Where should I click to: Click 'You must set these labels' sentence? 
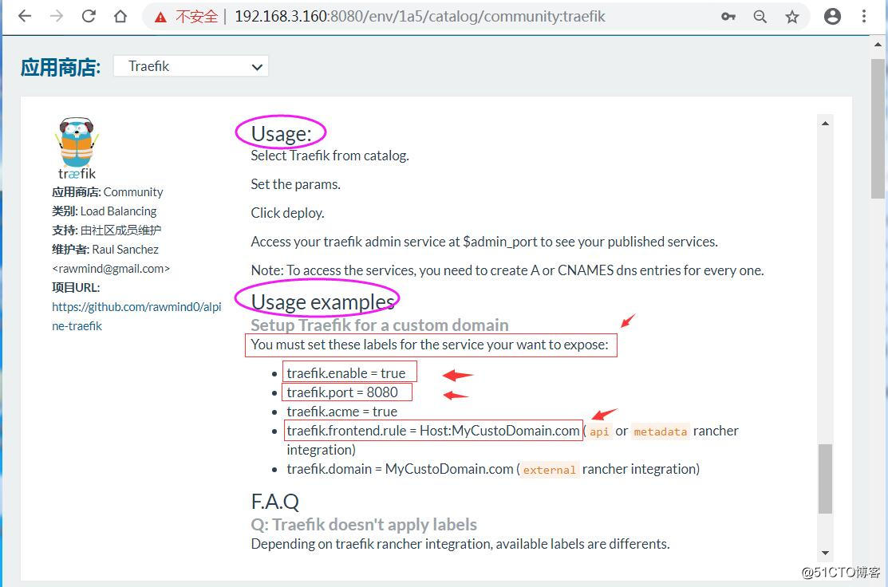[429, 345]
